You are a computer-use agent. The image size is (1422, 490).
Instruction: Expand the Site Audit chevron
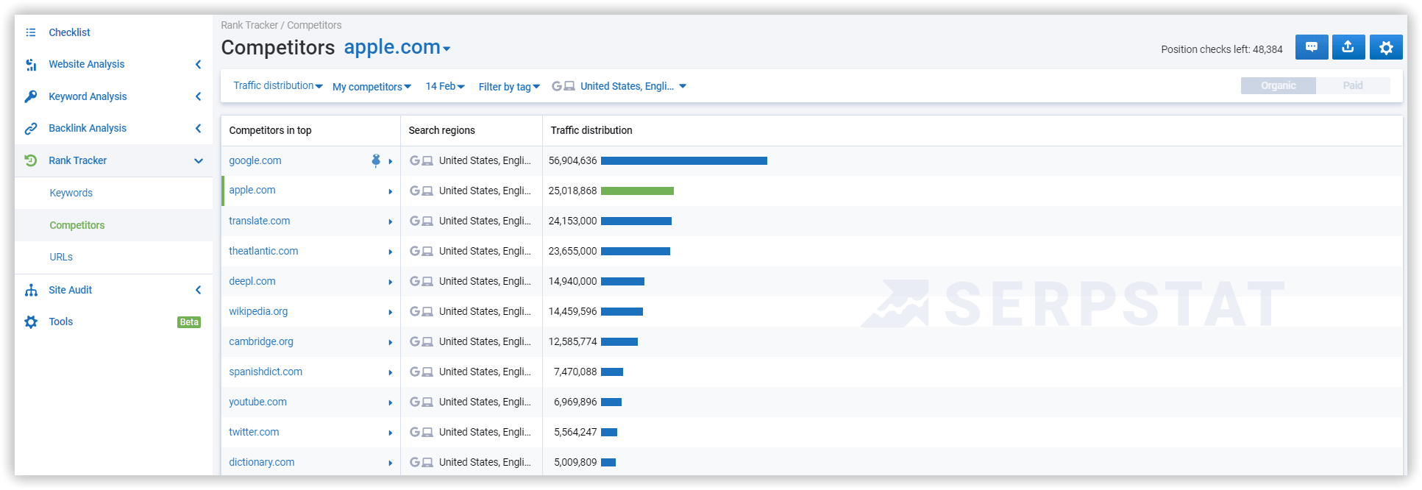tap(199, 290)
